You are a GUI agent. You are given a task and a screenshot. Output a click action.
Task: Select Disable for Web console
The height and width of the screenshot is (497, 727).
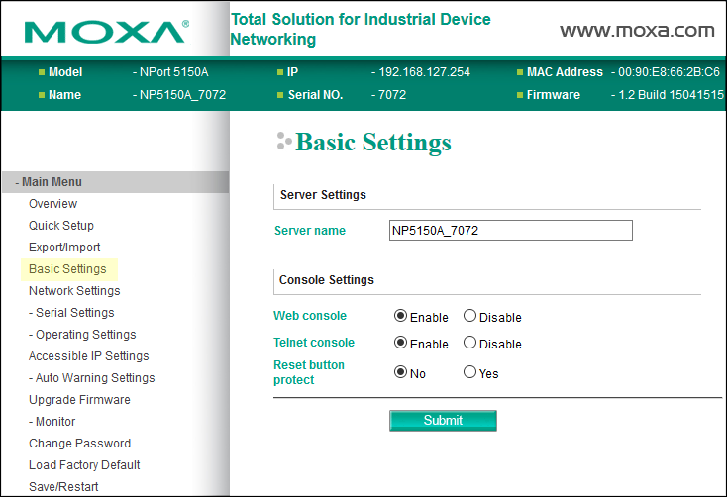(x=470, y=317)
